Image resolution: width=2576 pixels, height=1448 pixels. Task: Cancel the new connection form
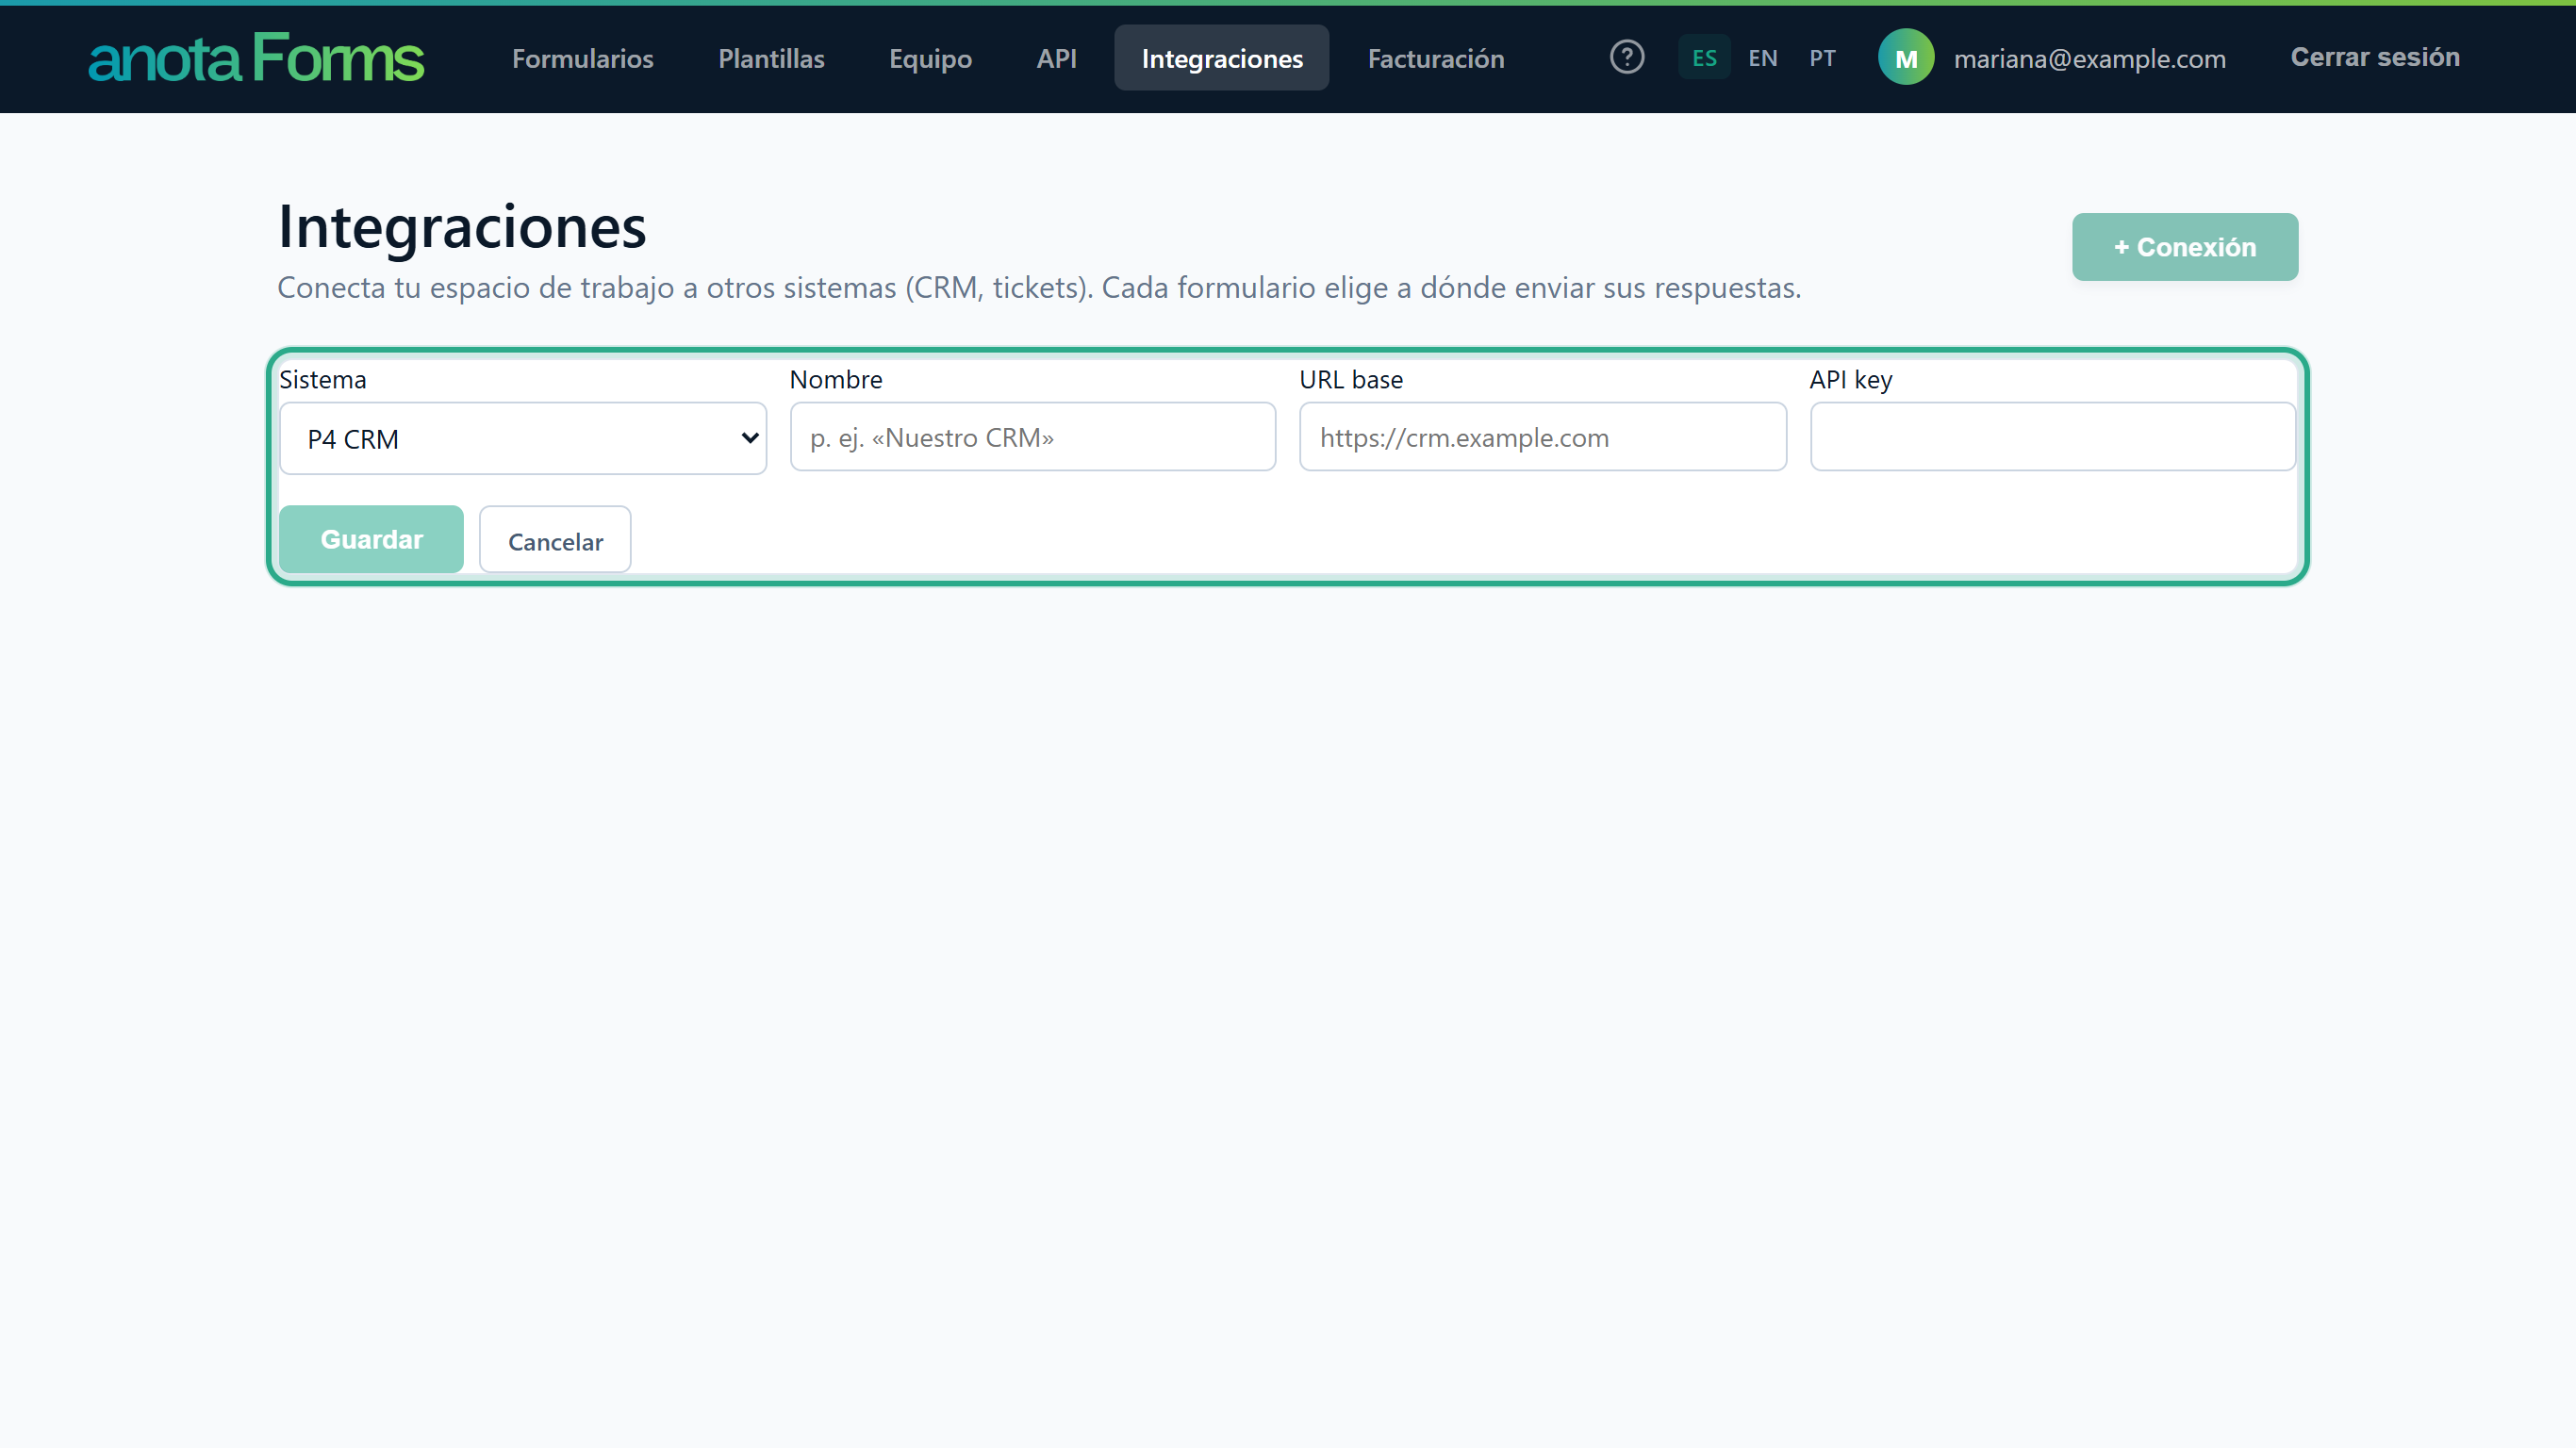pyautogui.click(x=555, y=540)
